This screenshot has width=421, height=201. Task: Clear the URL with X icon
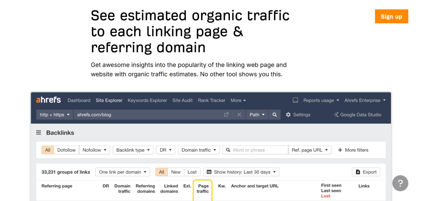coord(239,115)
